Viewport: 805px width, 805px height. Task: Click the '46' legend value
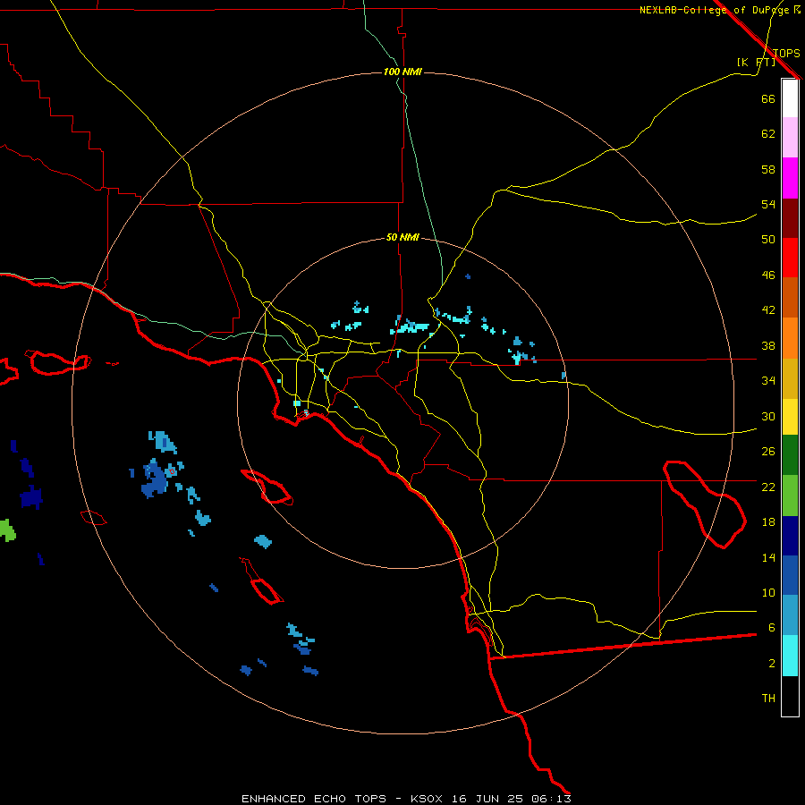(x=768, y=275)
